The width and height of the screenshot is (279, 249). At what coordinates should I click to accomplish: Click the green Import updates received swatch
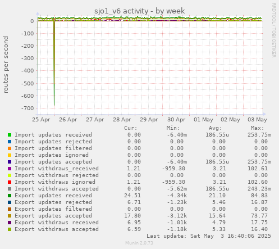click(10, 135)
